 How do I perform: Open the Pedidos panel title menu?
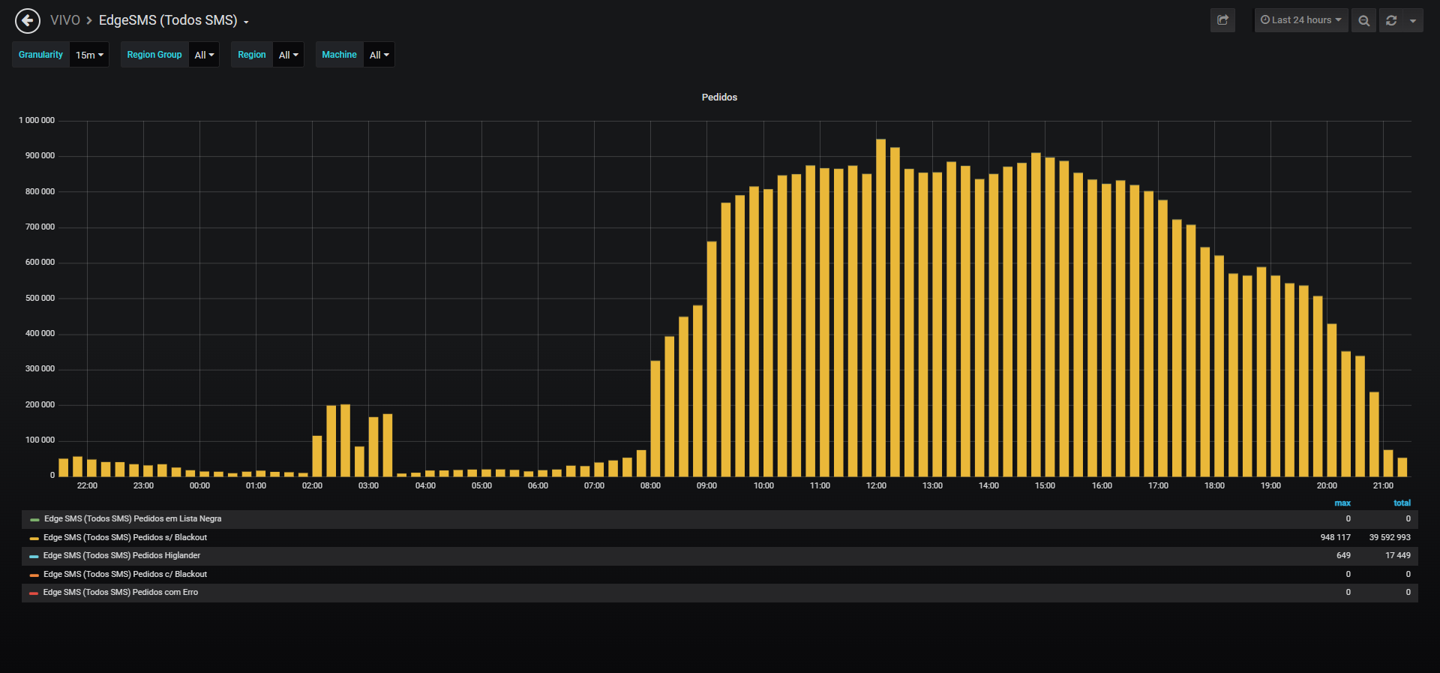[719, 97]
